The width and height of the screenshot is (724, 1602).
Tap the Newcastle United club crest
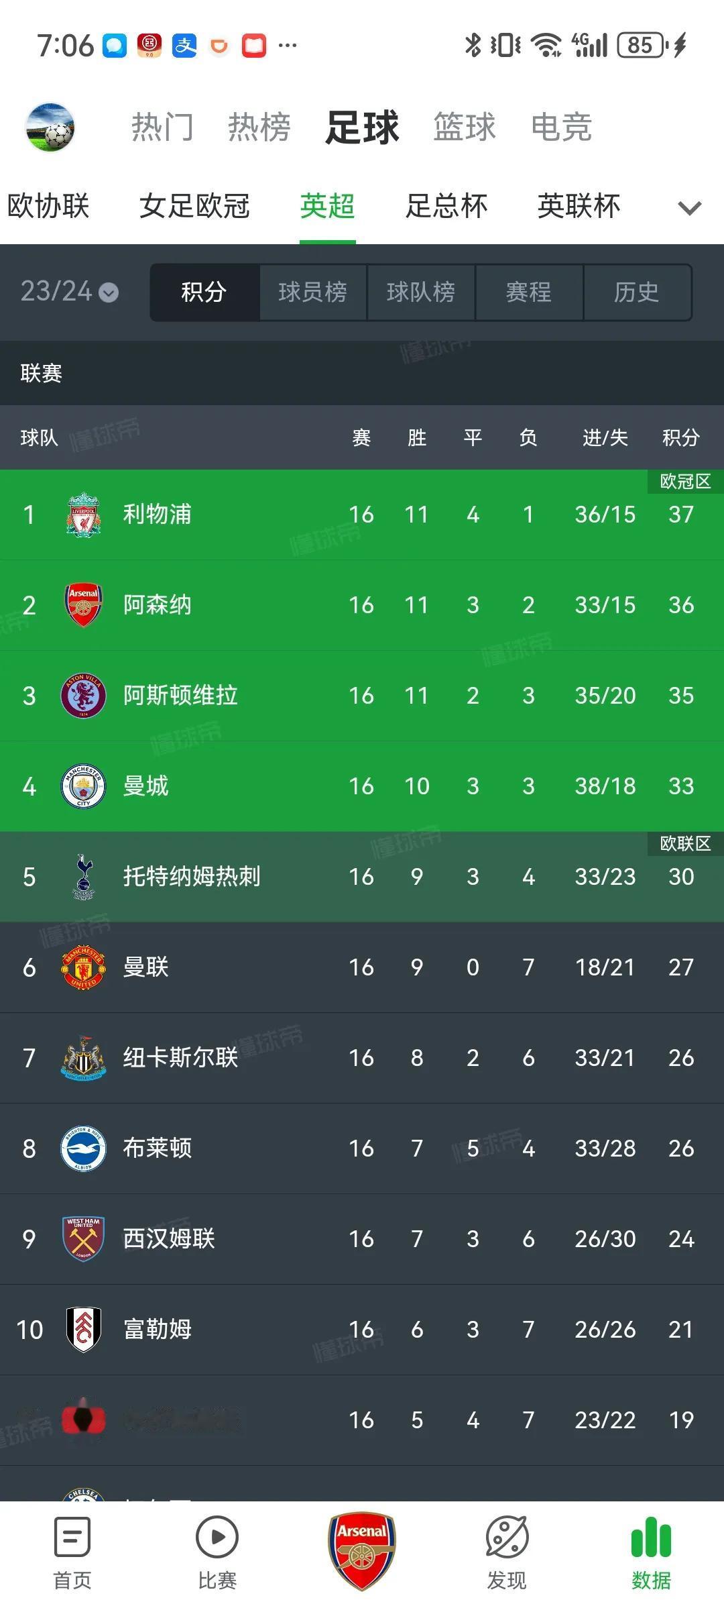[x=82, y=1058]
